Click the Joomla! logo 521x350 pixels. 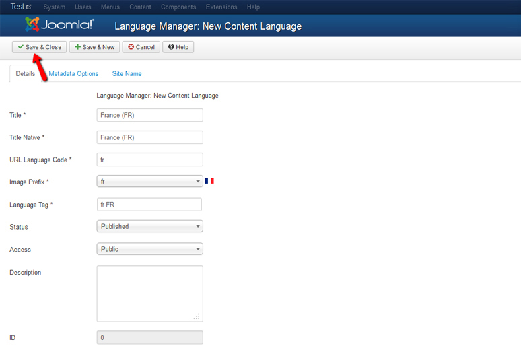[59, 24]
